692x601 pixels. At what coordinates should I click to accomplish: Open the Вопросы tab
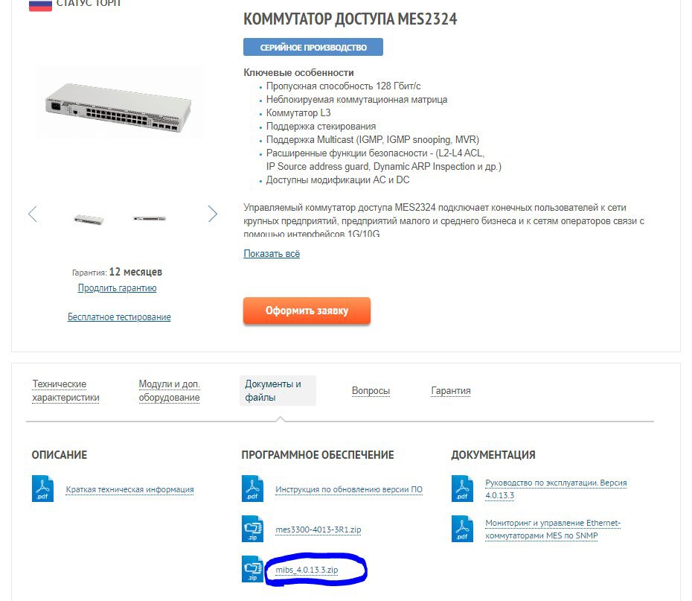click(x=371, y=391)
